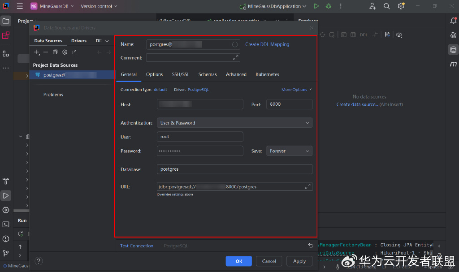Open Search Everywhere magnifier icon
Viewport: 459px width, 272px height.
[x=386, y=6]
